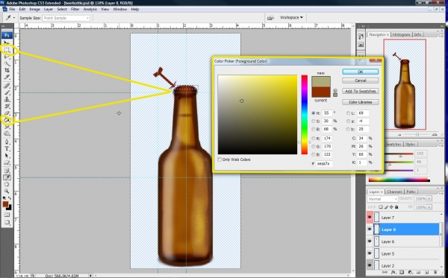Open the Image menu
Viewport: 448px width, 278px height.
(x=34, y=9)
